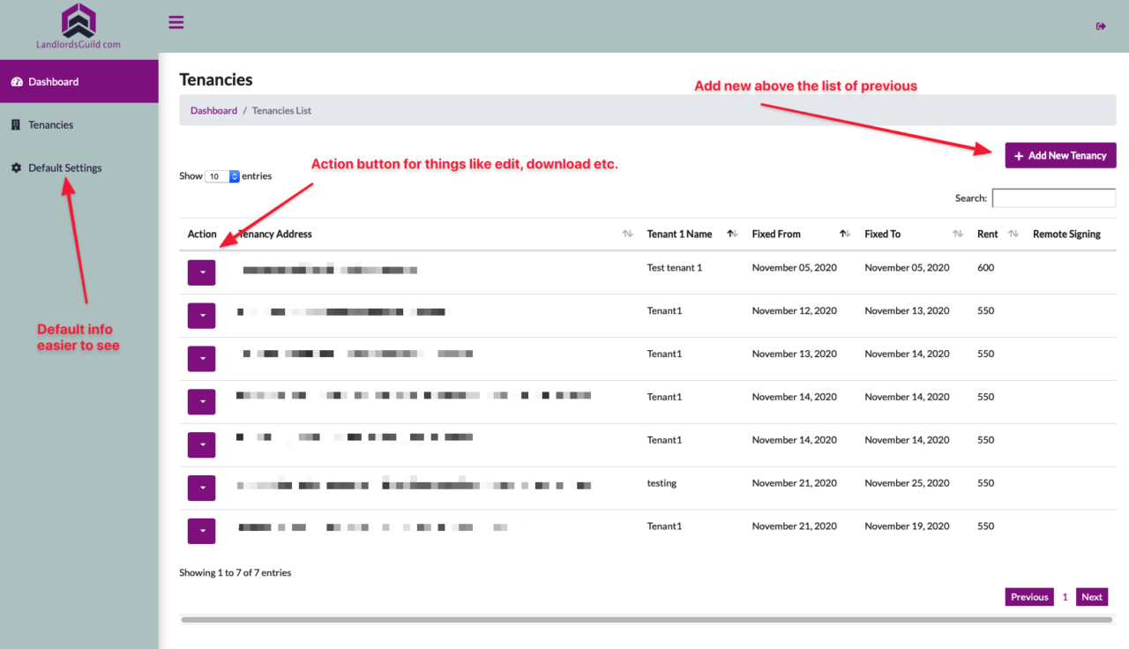Image resolution: width=1129 pixels, height=649 pixels.
Task: Click the plus icon on Add New Tenancy
Action: (x=1019, y=155)
